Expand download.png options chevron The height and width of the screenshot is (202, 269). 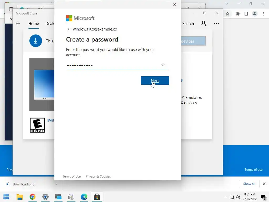[x=56, y=184]
